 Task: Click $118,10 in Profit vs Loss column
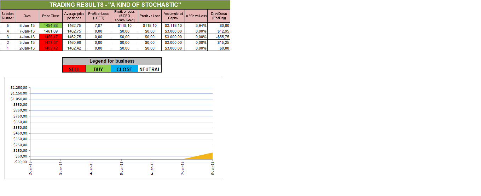150,25
